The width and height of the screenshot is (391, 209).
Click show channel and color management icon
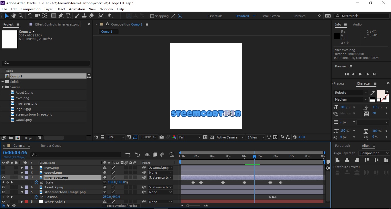(x=174, y=137)
